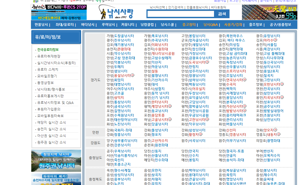Open the 사용기/강좌 menu
Viewport: 299px width, 185px height.
[x=233, y=25]
